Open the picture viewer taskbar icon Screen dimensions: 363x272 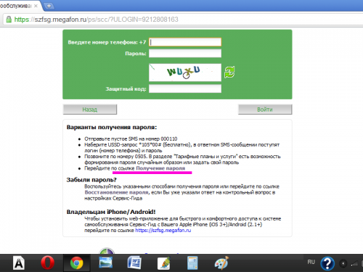click(x=105, y=263)
